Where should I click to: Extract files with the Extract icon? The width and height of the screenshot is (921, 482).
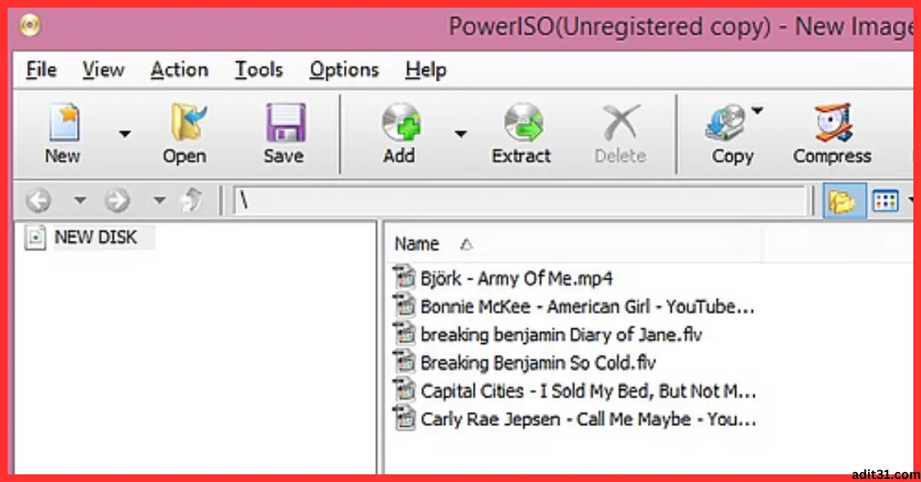point(523,124)
